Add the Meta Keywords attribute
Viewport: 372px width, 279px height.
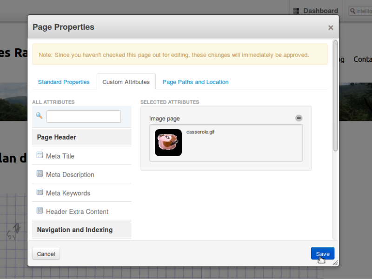pyautogui.click(x=82, y=193)
